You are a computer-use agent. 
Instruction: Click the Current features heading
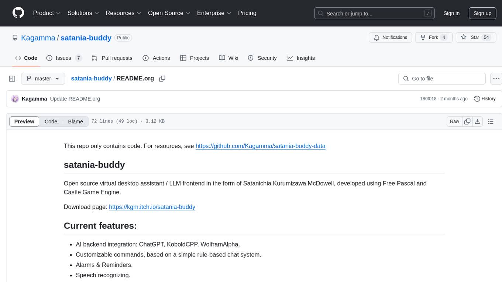(100, 226)
